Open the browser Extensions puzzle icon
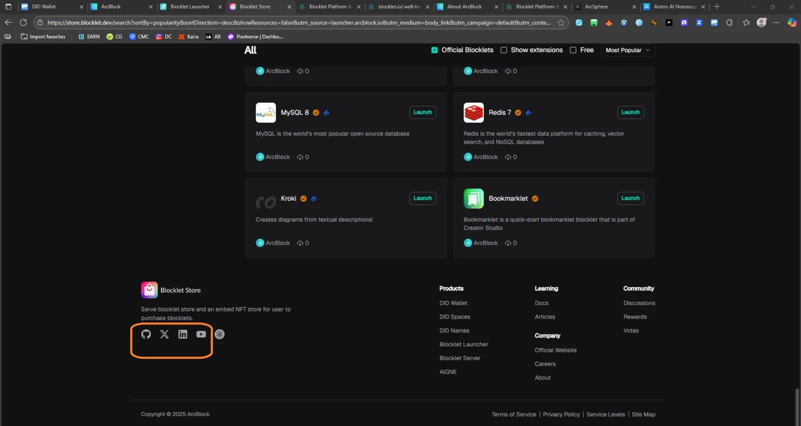801x426 pixels. (729, 23)
